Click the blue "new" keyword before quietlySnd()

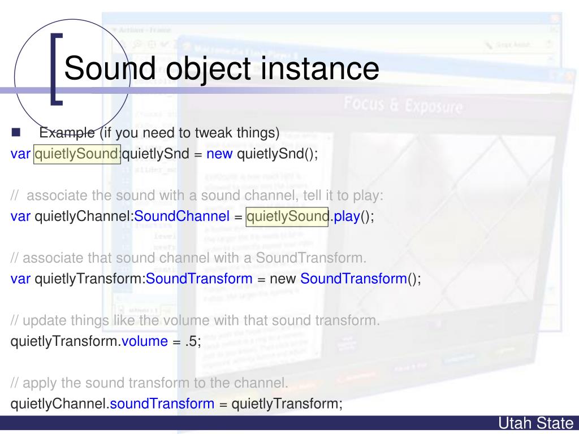coord(219,154)
